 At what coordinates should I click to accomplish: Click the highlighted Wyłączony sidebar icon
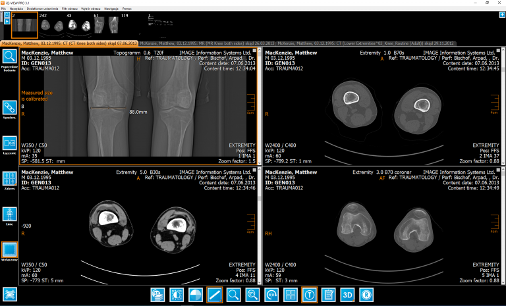pos(10,249)
